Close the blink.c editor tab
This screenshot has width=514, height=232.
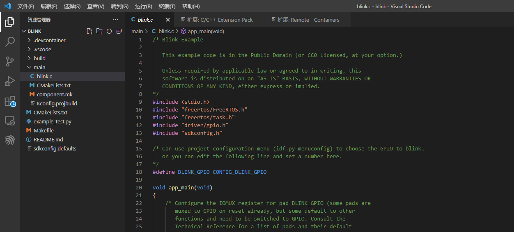pos(168,20)
